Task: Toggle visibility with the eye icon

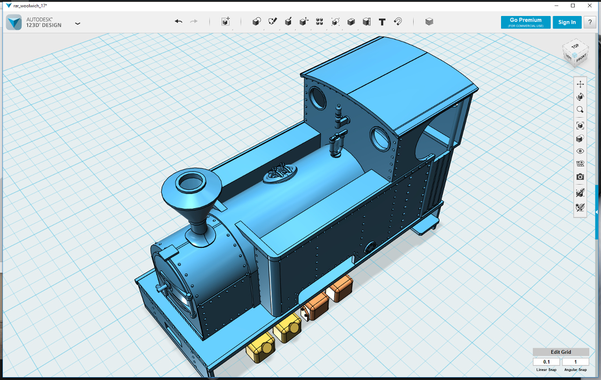Action: click(580, 151)
